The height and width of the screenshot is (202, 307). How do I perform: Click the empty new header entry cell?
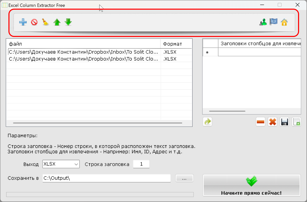[259, 52]
